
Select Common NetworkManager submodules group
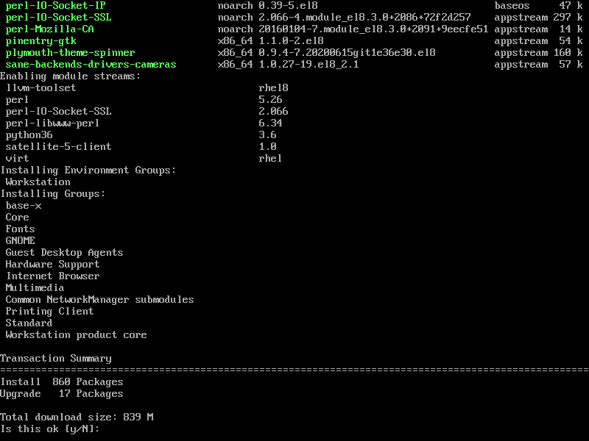[99, 299]
